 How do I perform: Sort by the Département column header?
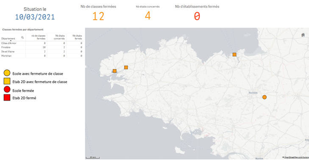(x=8, y=39)
